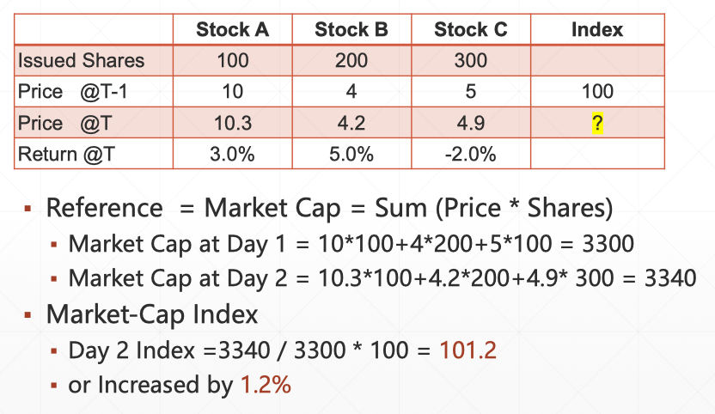Screen dimensions: 715x414
Task: Select the Index column header
Action: (597, 29)
